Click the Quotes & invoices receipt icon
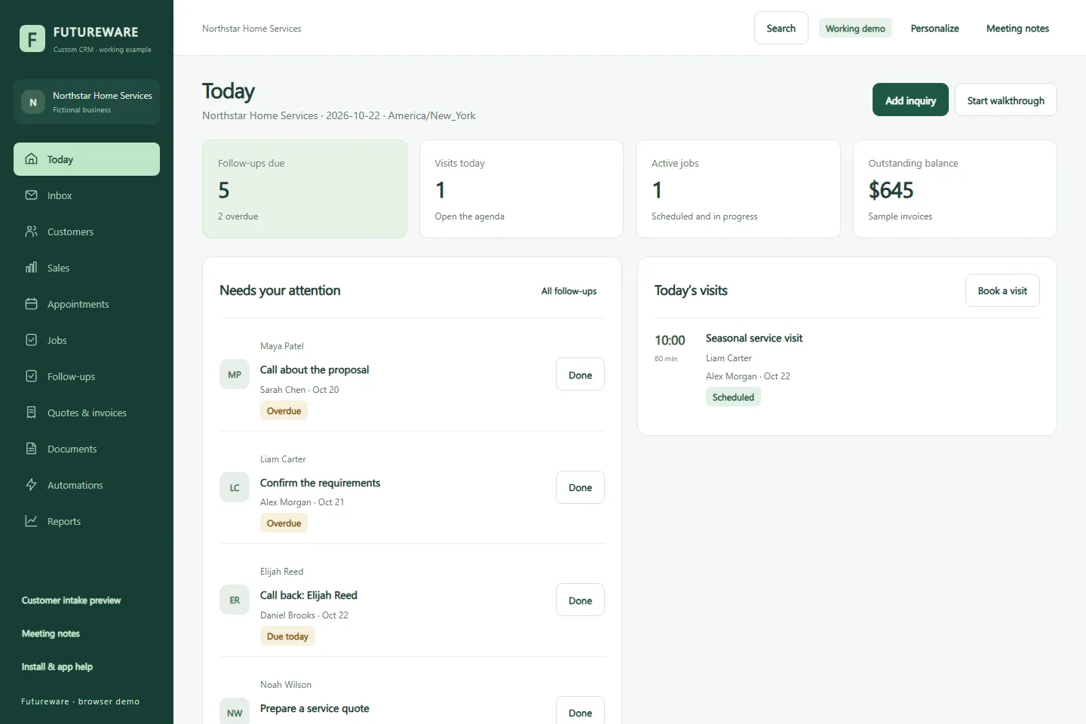The height and width of the screenshot is (724, 1086). click(31, 413)
